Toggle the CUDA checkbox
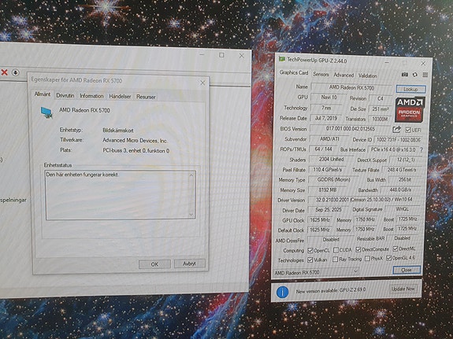The width and height of the screenshot is (453, 339). pos(336,250)
